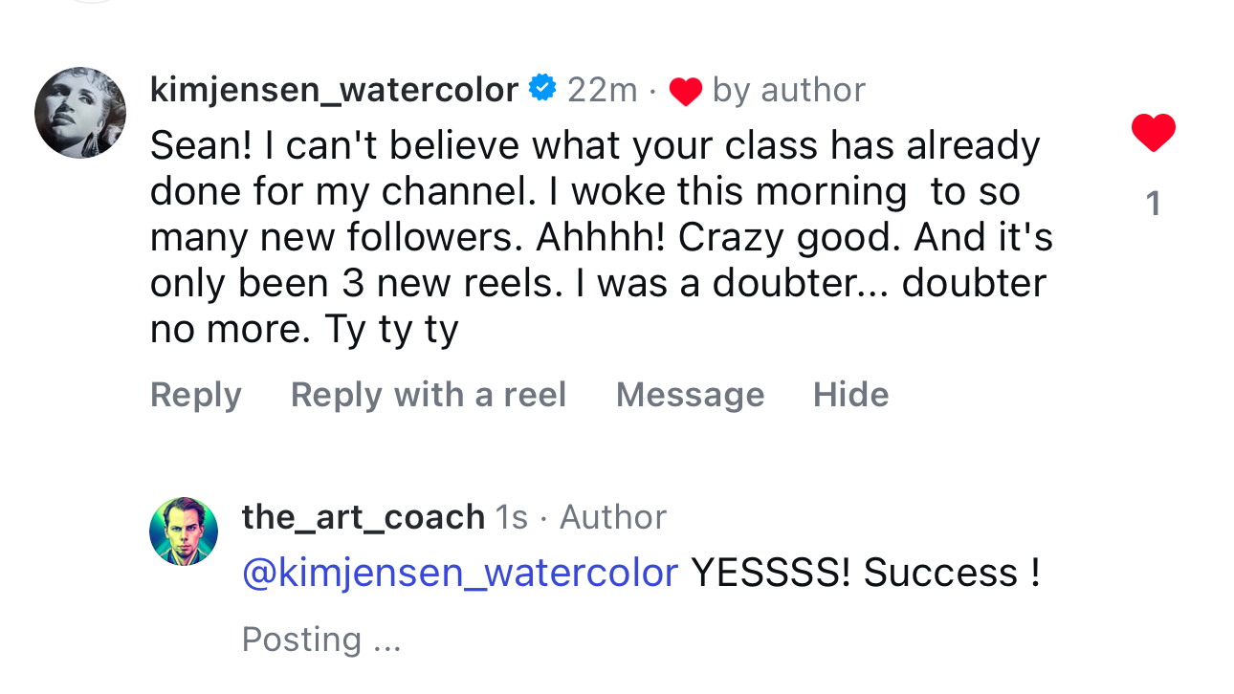Choose "Reply with a reel"
The height and width of the screenshot is (694, 1234).
tap(429, 395)
